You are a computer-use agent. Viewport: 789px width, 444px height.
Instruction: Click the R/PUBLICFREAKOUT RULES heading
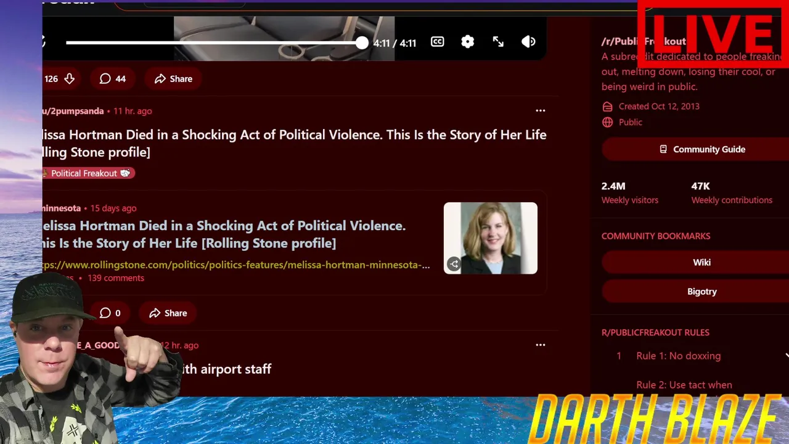click(x=655, y=332)
